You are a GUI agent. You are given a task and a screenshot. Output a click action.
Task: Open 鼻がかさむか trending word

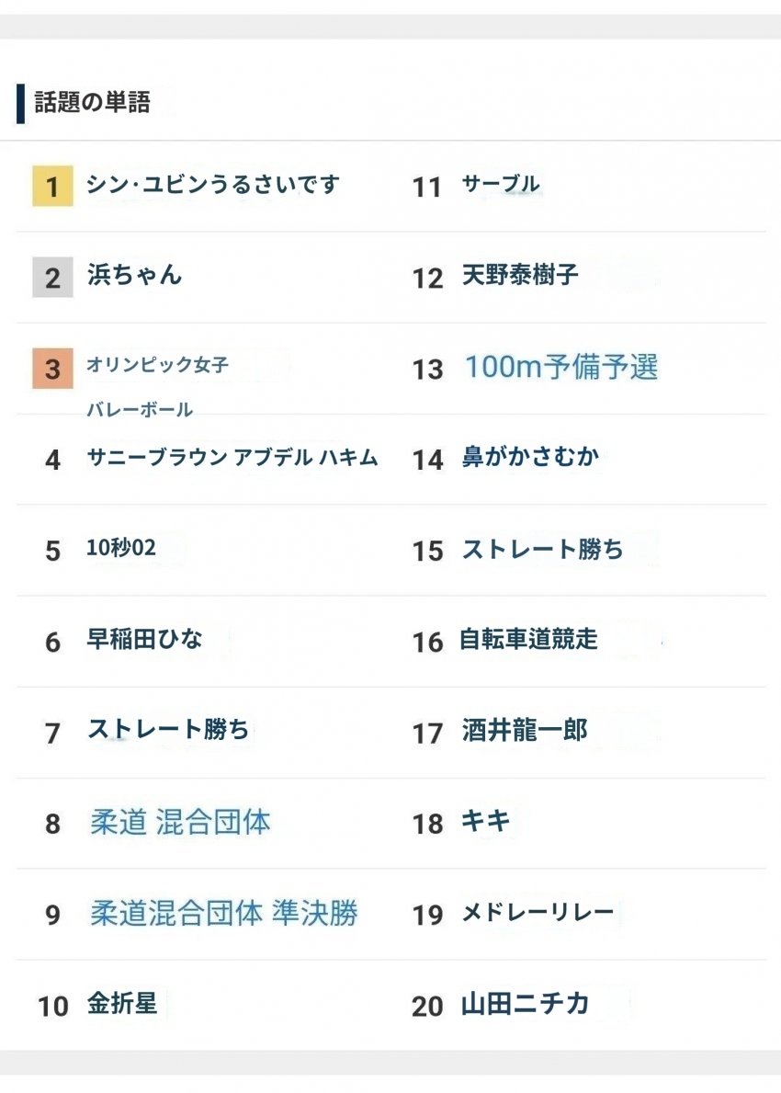530,457
